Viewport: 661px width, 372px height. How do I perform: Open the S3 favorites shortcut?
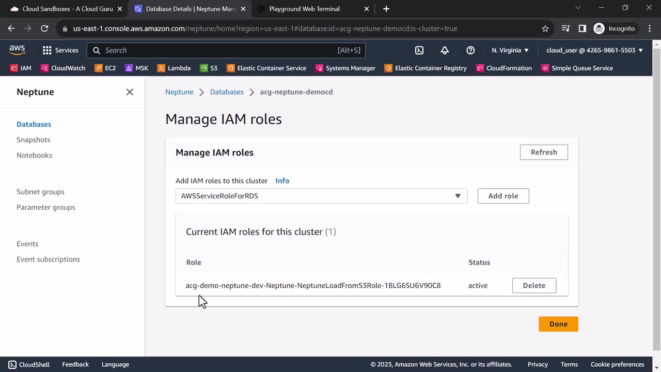tap(209, 68)
